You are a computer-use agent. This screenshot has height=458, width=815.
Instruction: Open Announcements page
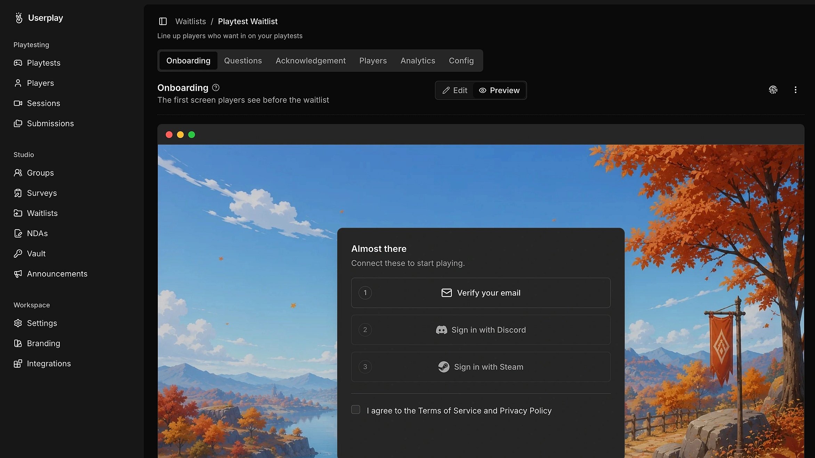point(50,274)
